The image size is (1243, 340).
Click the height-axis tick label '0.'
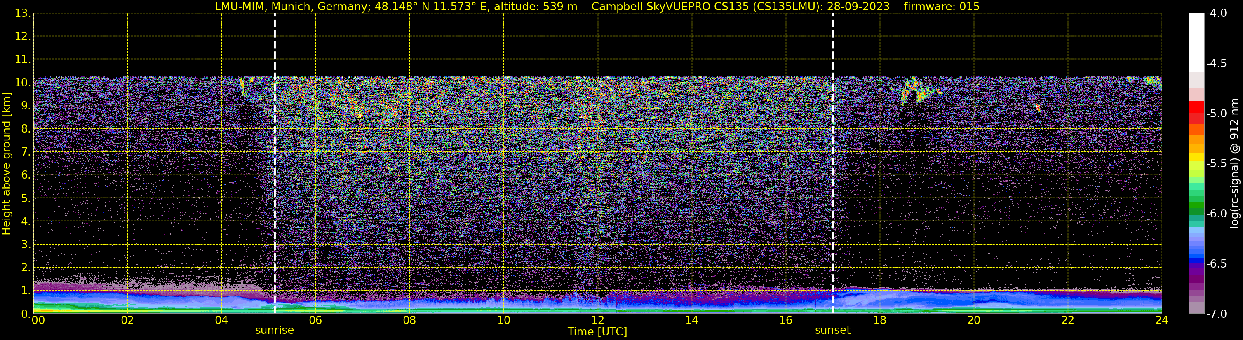click(x=26, y=314)
